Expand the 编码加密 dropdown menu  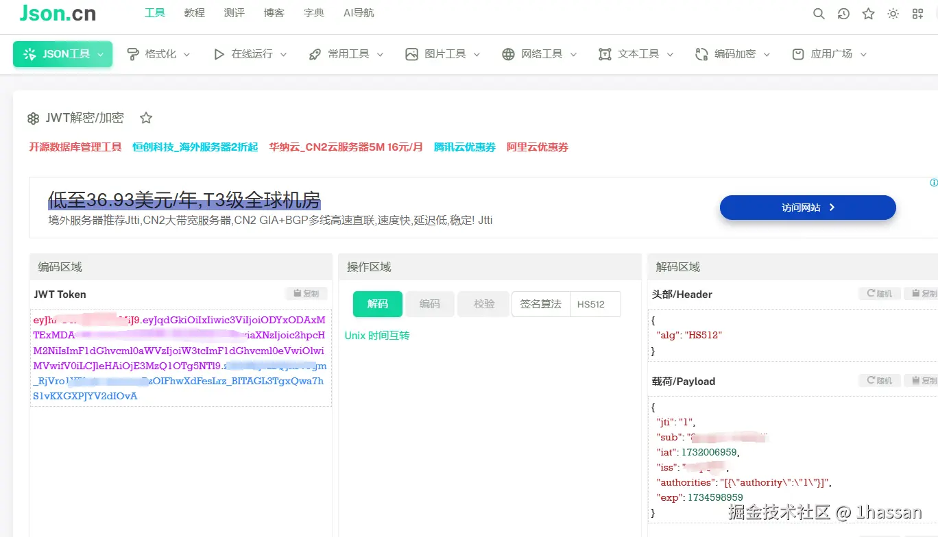(x=733, y=54)
